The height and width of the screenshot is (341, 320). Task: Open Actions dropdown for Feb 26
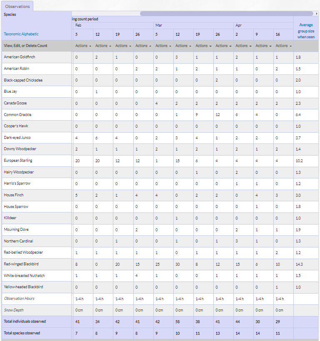[143, 46]
